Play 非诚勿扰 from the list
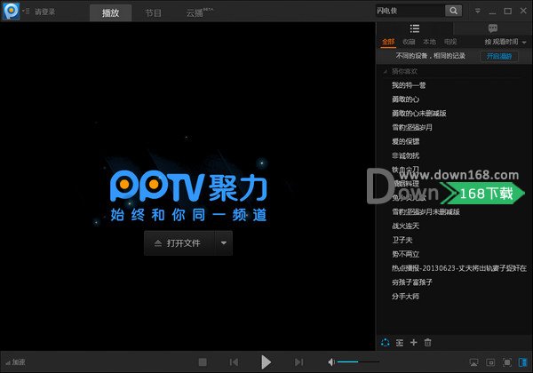The height and width of the screenshot is (373, 533). point(406,155)
